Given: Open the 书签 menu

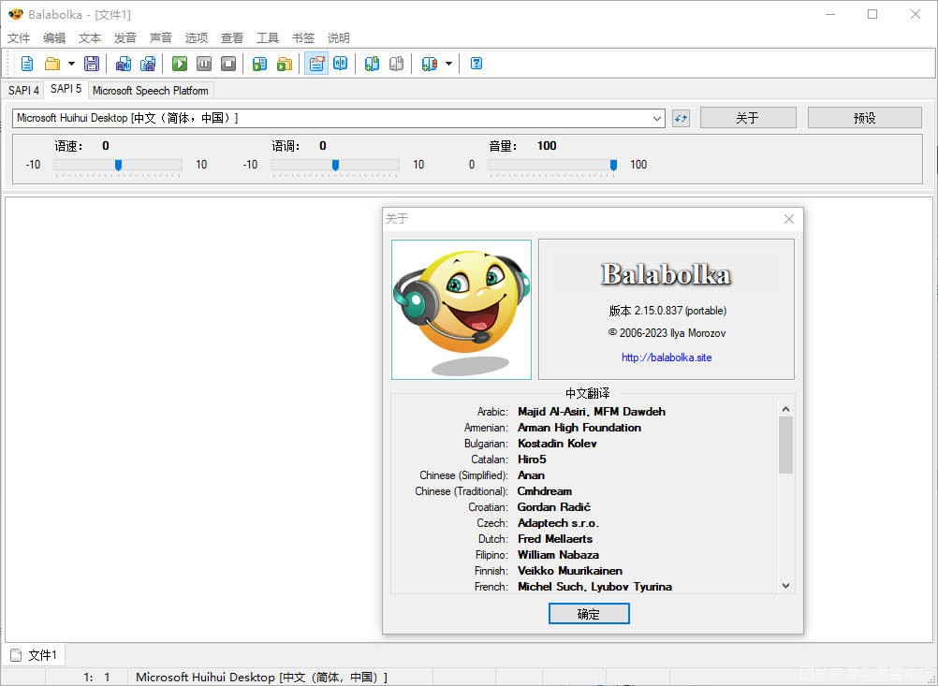Looking at the screenshot, I should 303,38.
